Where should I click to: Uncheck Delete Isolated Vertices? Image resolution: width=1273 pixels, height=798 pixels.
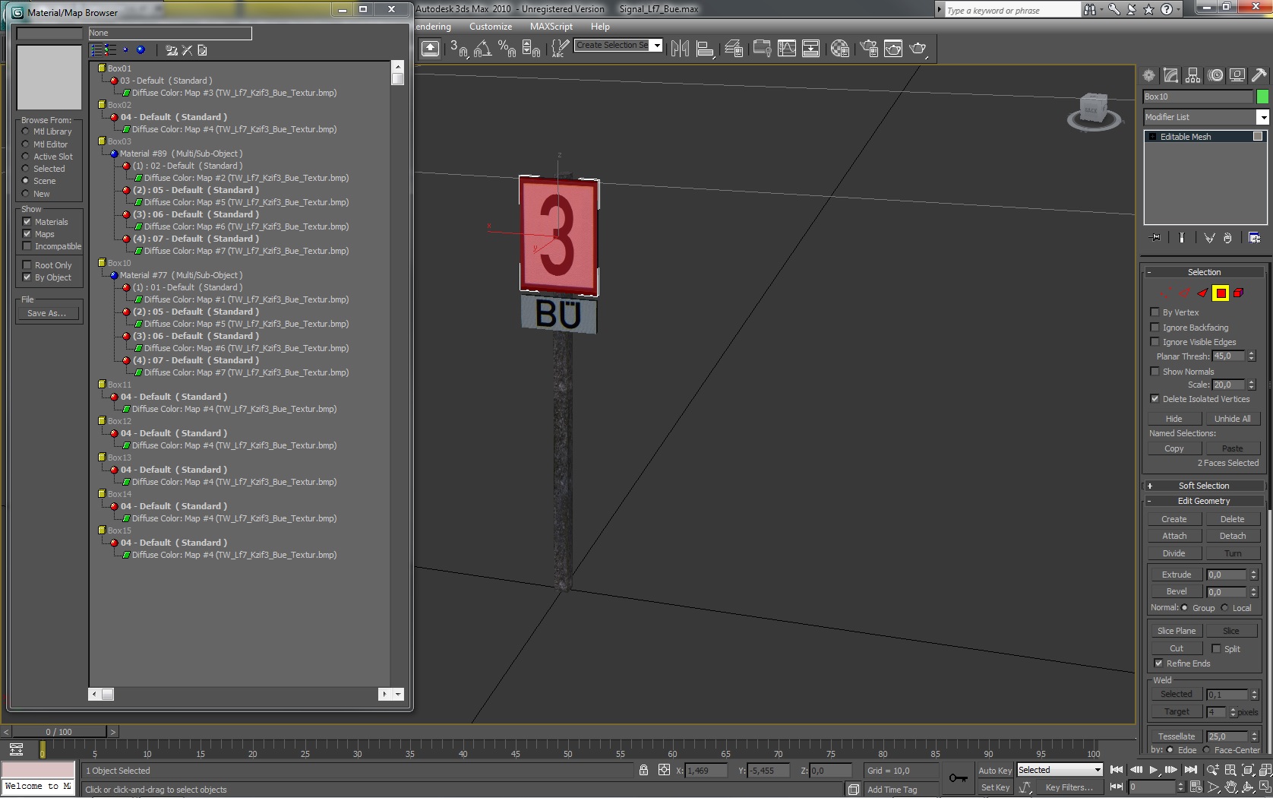click(1155, 399)
